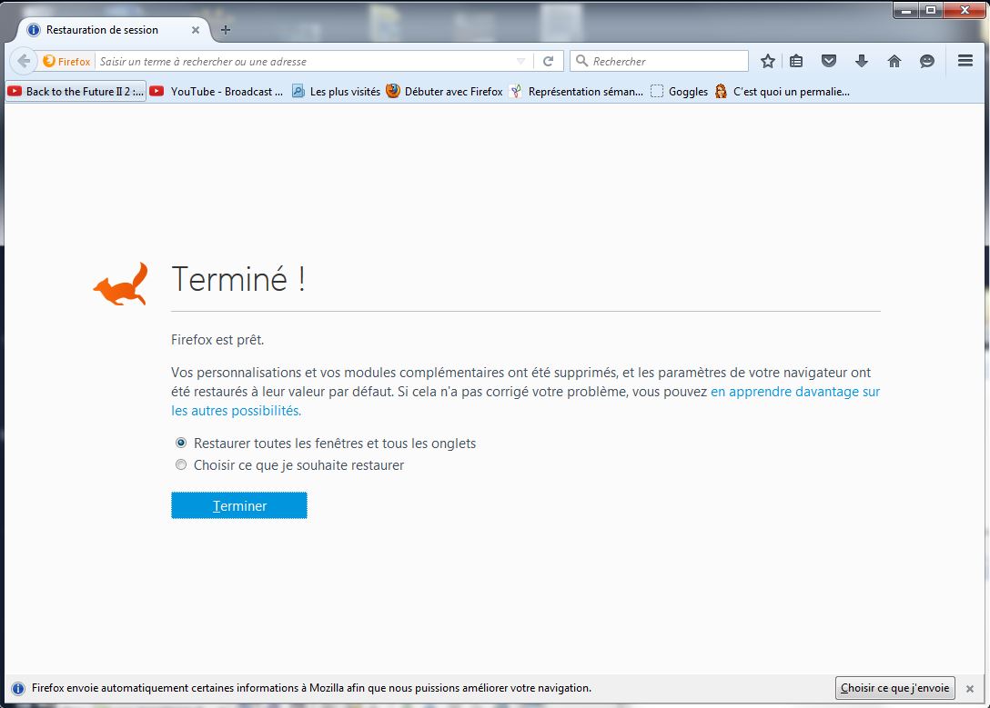Viewport: 990px width, 708px height.
Task: Go to the Home page icon
Action: coord(894,61)
